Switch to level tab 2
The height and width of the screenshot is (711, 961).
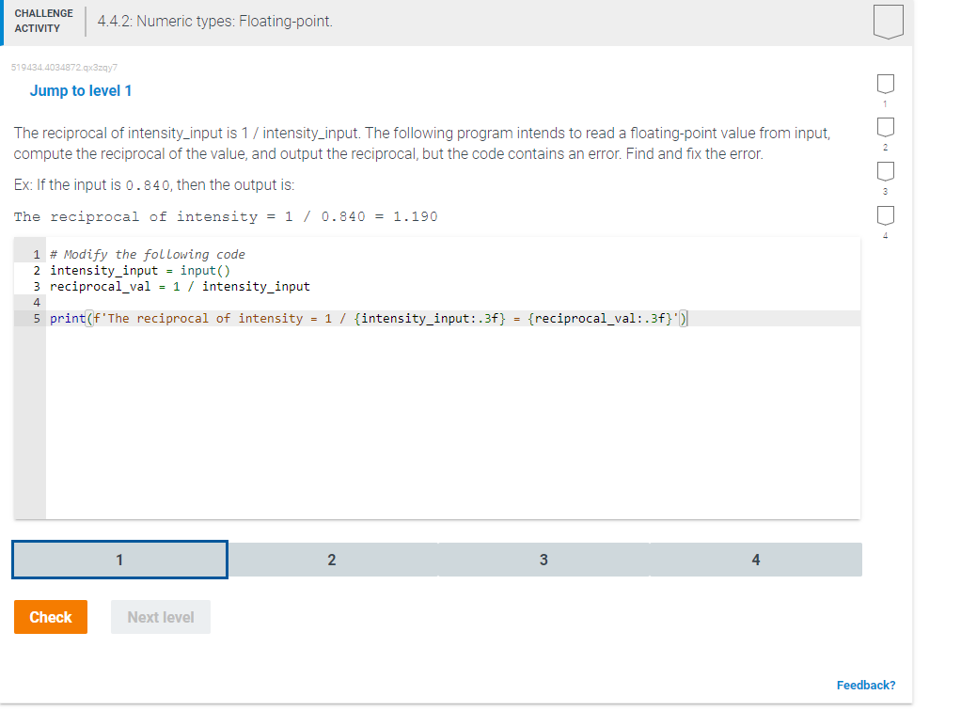click(331, 559)
